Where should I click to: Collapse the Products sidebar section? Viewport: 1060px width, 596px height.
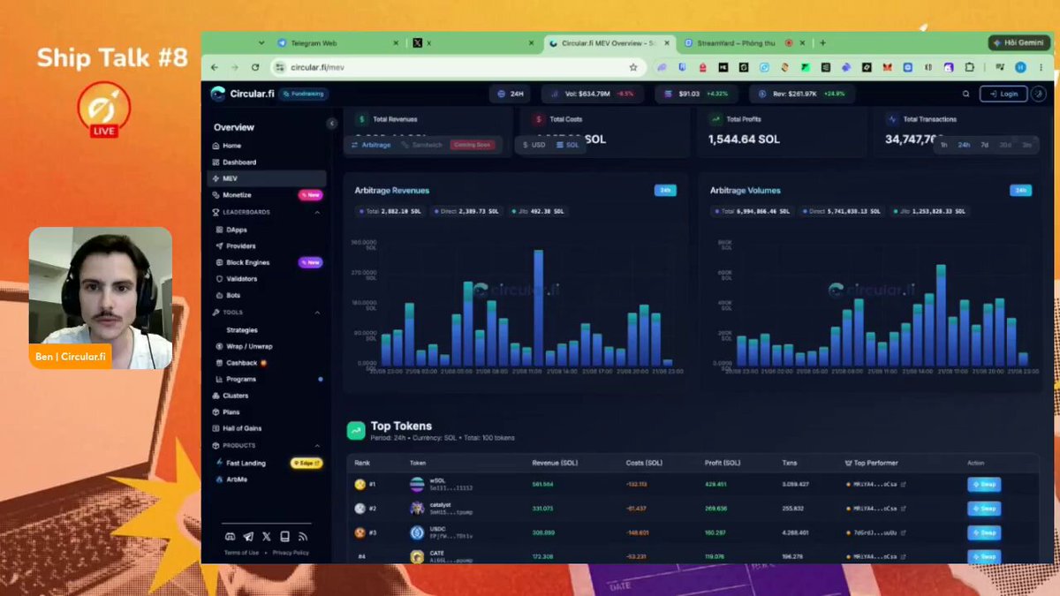318,446
